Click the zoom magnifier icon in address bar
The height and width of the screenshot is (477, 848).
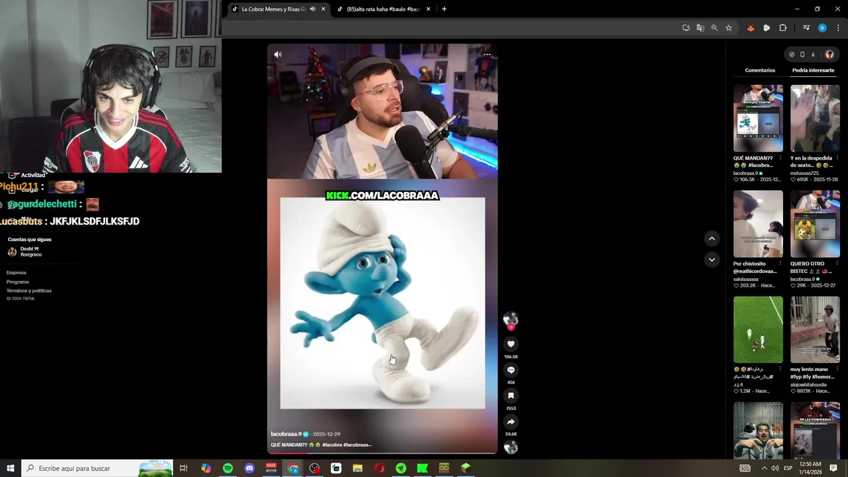tap(714, 28)
